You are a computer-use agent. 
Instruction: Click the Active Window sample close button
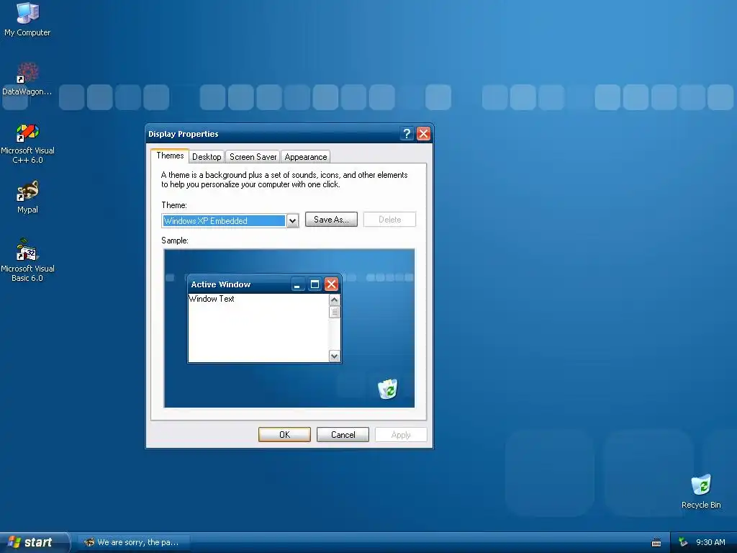click(x=331, y=284)
